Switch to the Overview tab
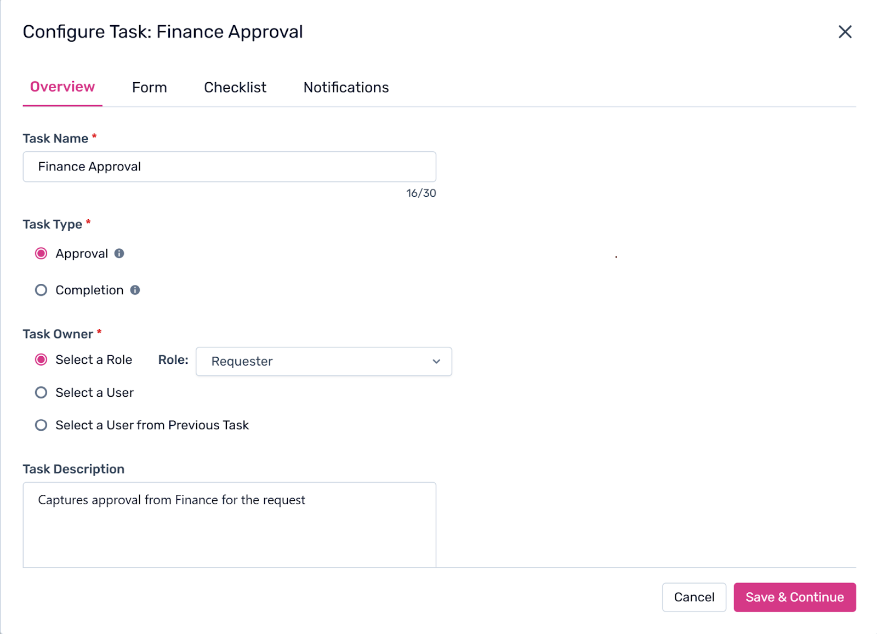 (62, 87)
